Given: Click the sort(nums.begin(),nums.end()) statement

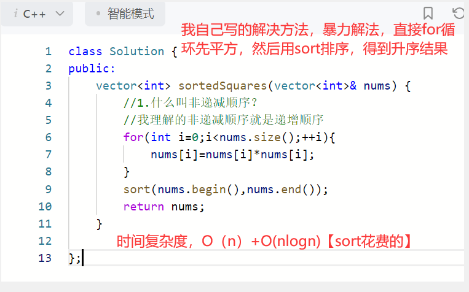Looking at the screenshot, I should click(x=226, y=189).
